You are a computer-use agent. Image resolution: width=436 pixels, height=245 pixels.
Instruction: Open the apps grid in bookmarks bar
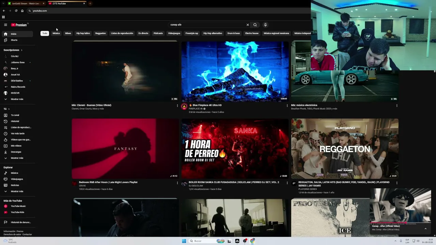(3, 17)
